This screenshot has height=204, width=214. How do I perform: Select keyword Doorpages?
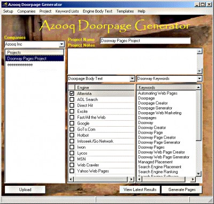147,118
